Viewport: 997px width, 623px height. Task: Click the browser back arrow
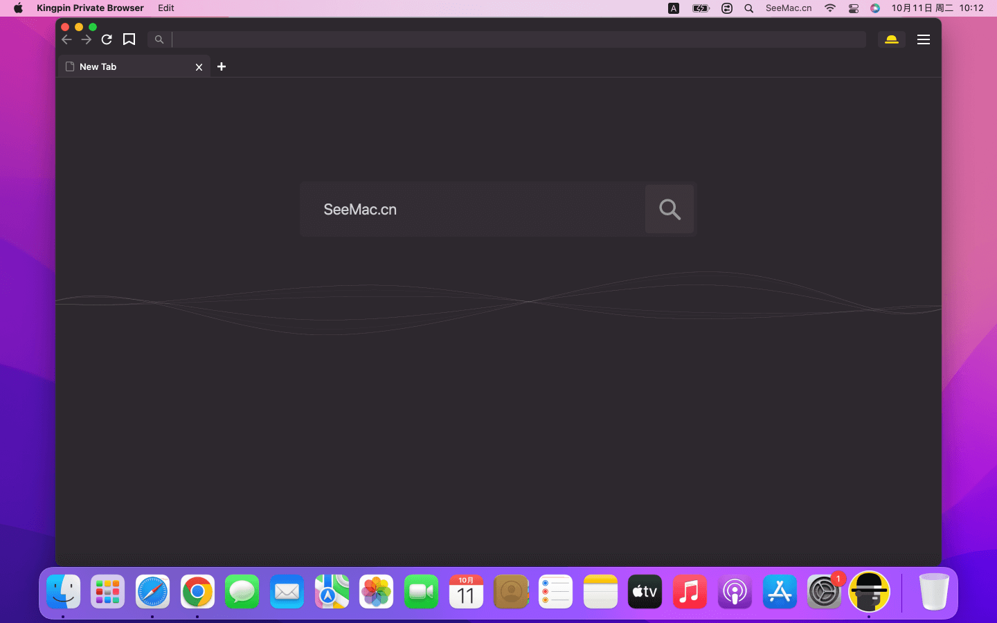coord(67,39)
